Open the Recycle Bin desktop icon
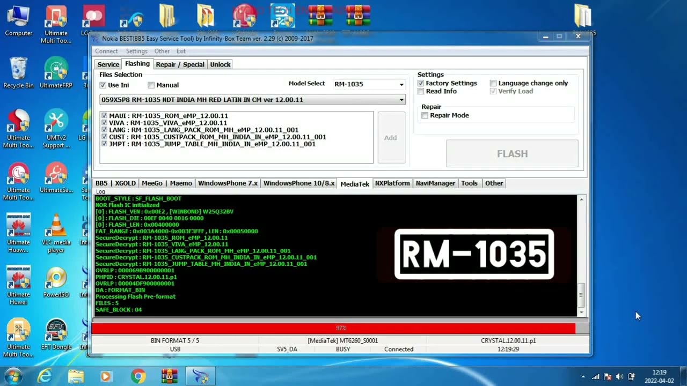687x386 pixels. 18,73
